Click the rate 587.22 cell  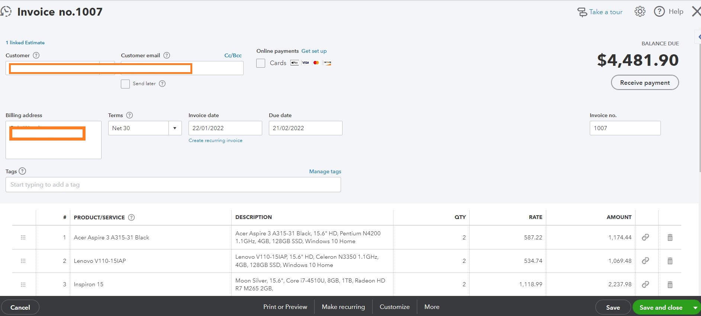(x=508, y=237)
